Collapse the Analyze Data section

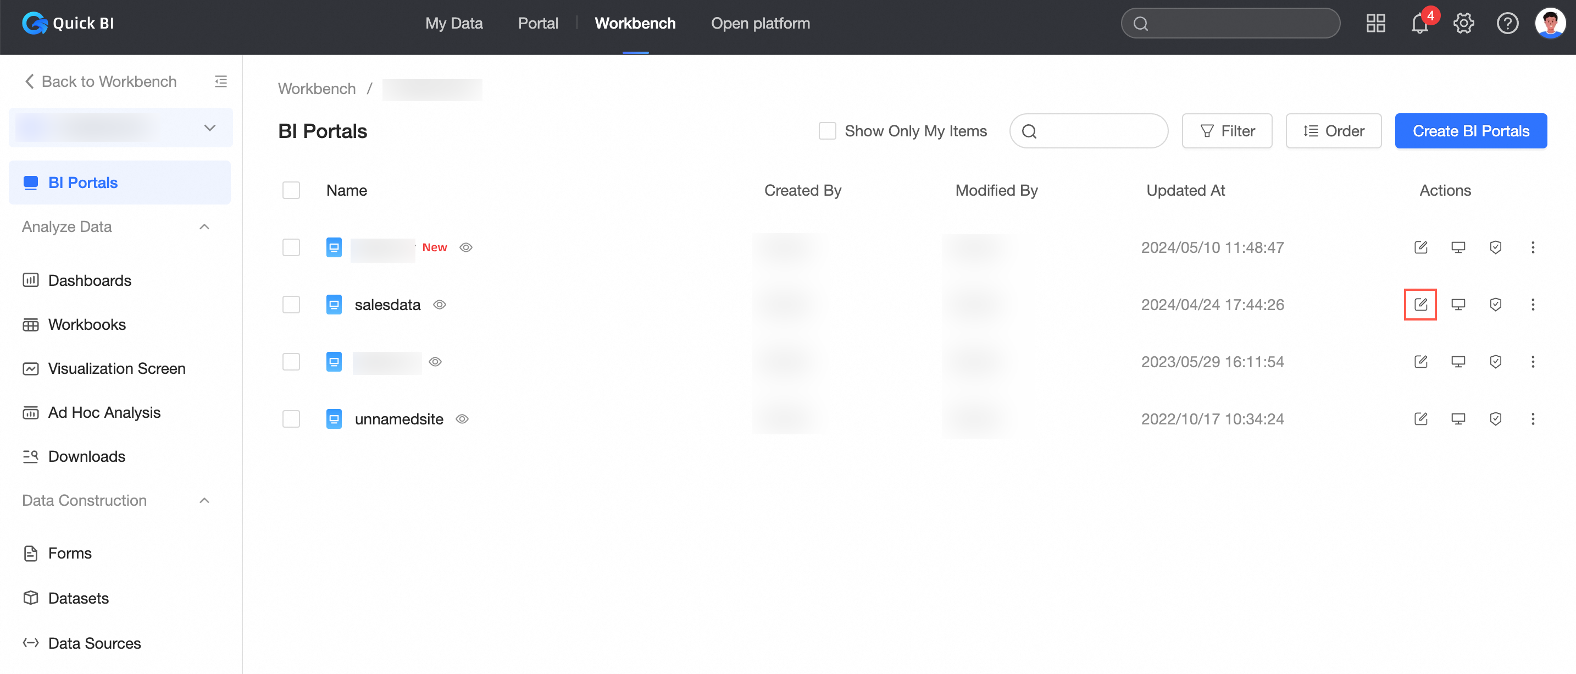coord(204,226)
